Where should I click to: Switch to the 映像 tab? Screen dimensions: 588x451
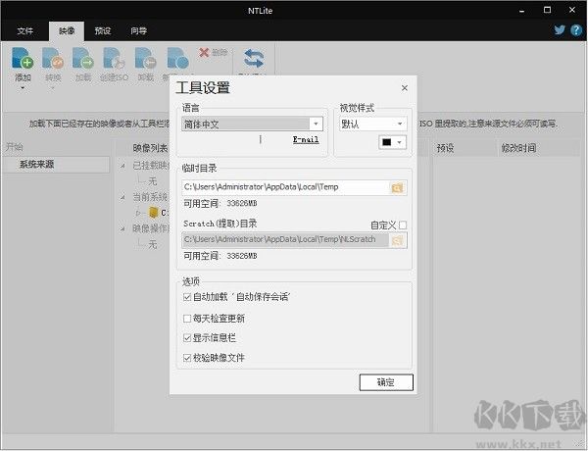67,30
